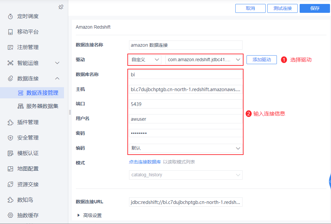Open 定时调度 menu item
The height and width of the screenshot is (224, 331).
(x=28, y=16)
